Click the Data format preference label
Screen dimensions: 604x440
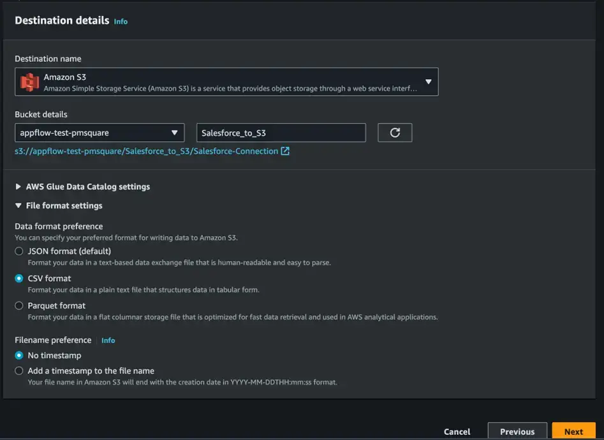pos(59,226)
